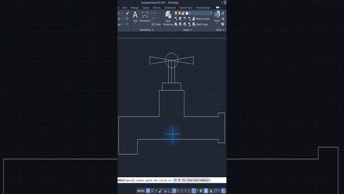This screenshot has width=344, height=194.
Task: Open the Express Tools ribbon tab
Action: coord(186,8)
